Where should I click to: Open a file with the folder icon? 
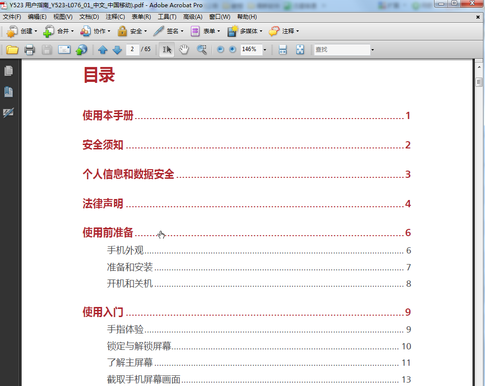(12, 49)
